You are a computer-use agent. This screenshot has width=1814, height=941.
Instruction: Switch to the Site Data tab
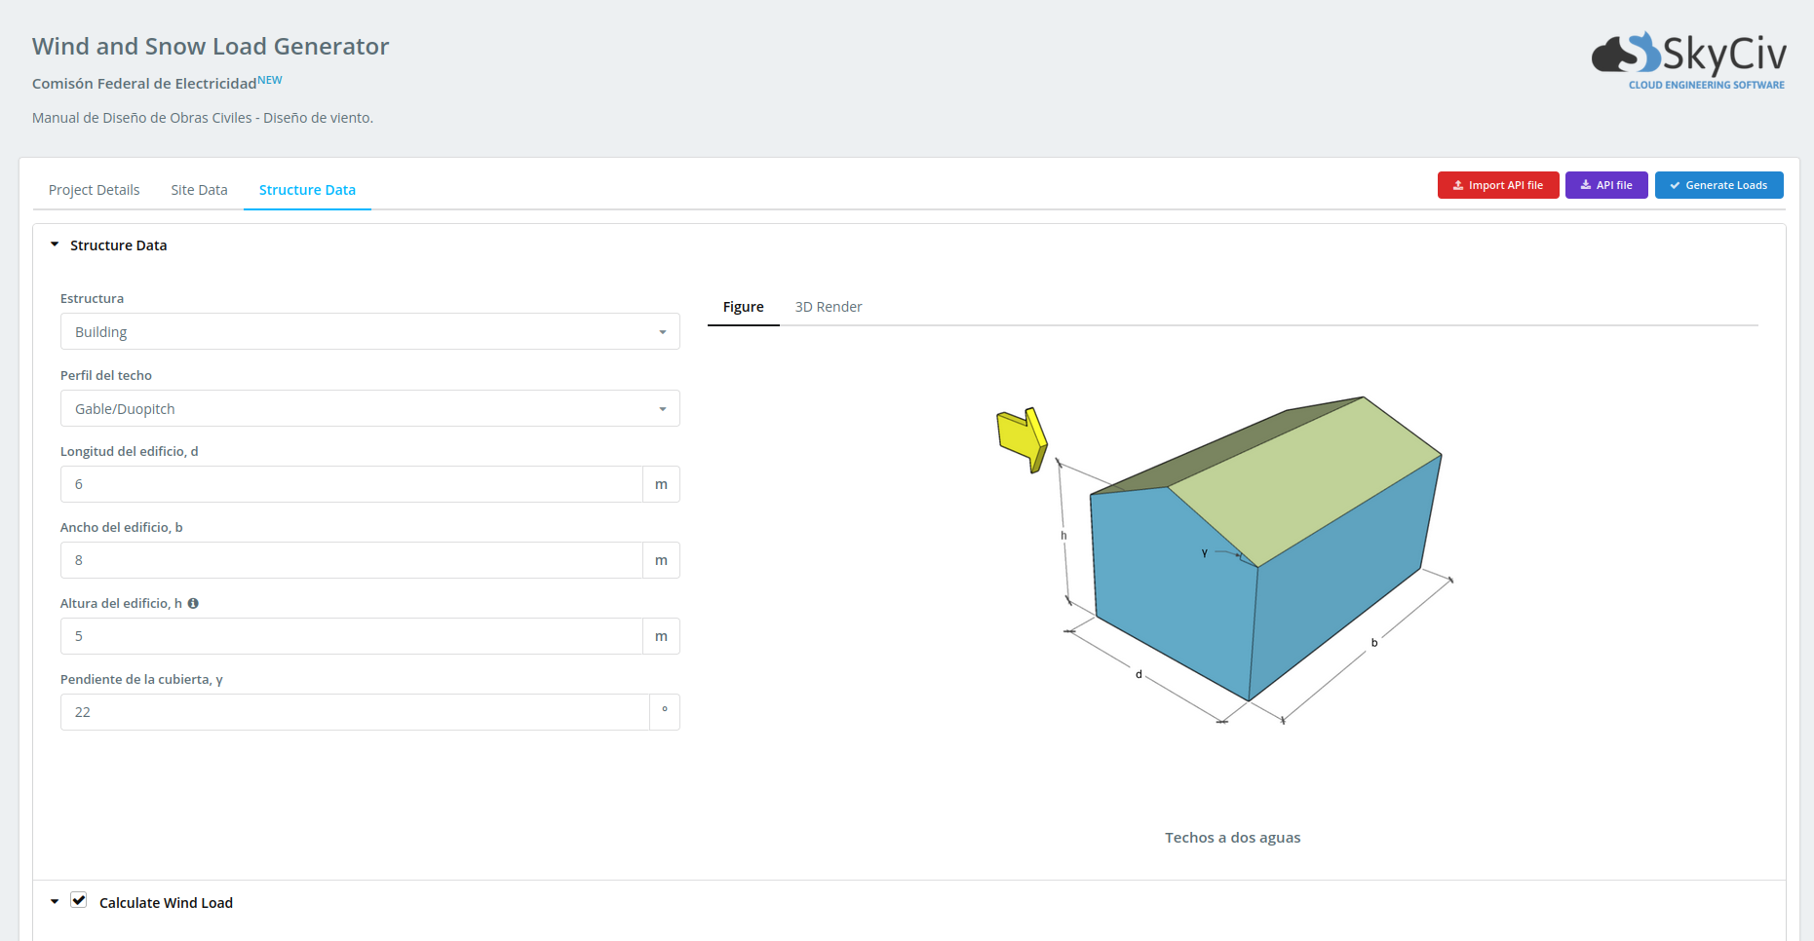[199, 190]
